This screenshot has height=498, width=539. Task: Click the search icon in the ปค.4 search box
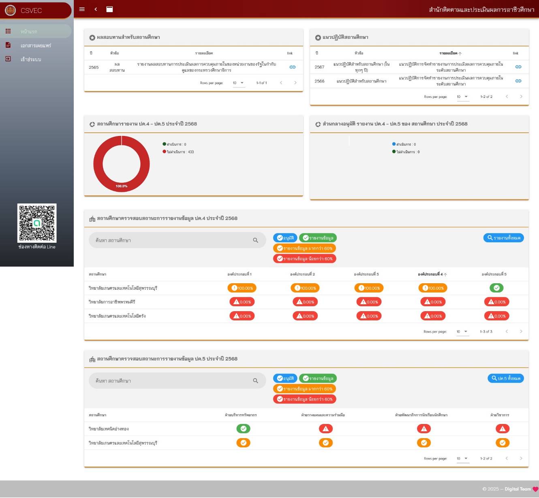(255, 240)
